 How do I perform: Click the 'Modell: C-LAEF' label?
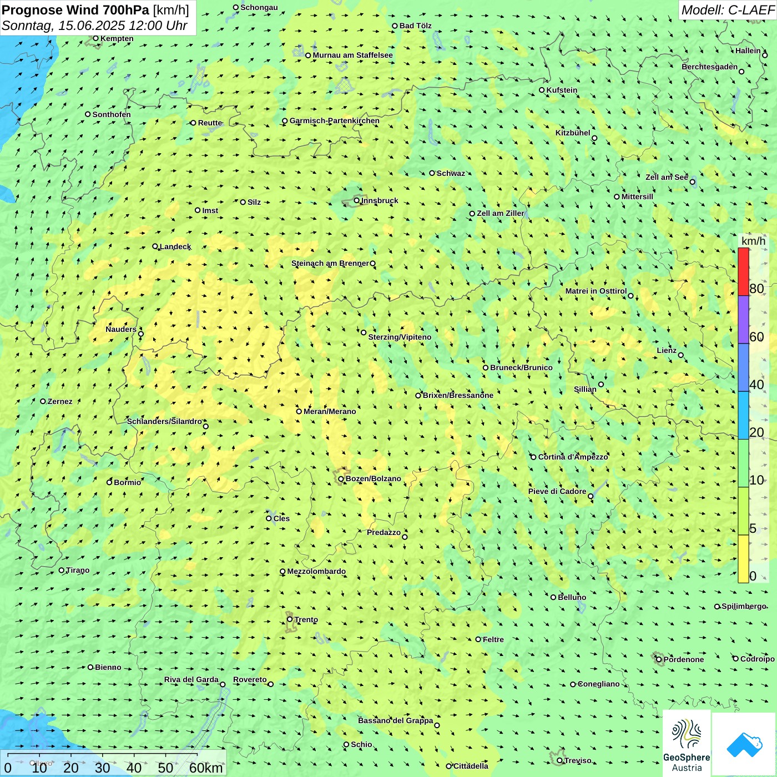pos(728,10)
